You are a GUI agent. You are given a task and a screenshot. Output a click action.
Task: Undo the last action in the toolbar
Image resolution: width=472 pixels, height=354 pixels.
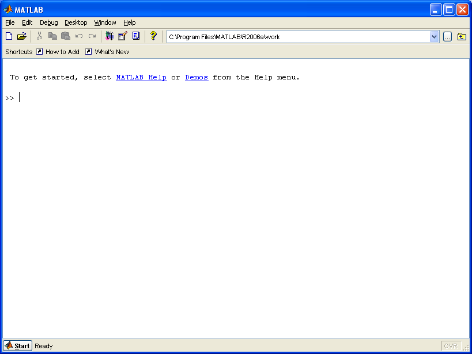(x=79, y=36)
